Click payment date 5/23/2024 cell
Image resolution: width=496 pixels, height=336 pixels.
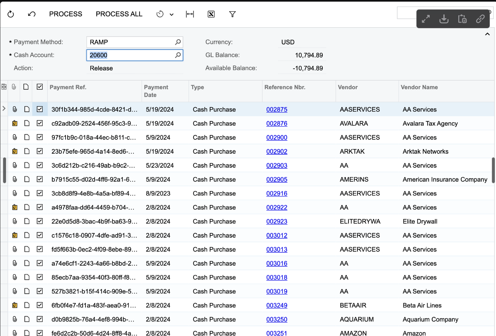(160, 165)
